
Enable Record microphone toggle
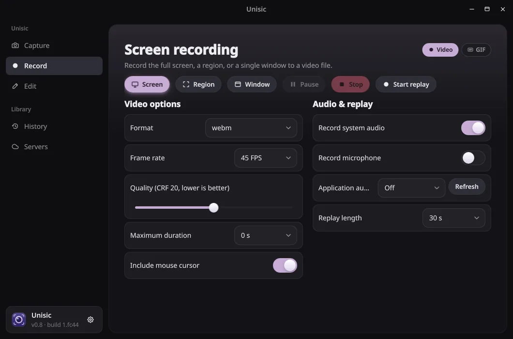click(x=473, y=158)
